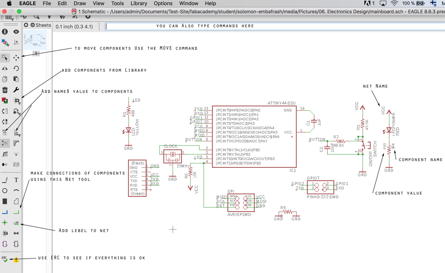This screenshot has width=445, height=273.
Task: Select the green Net tool
Action: [x=16, y=212]
